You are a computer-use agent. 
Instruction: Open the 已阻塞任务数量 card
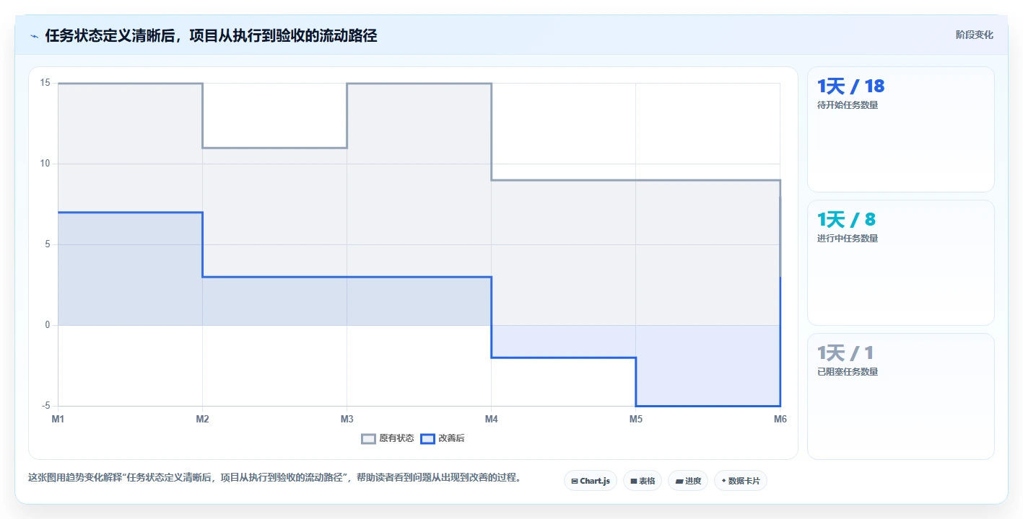pos(900,396)
